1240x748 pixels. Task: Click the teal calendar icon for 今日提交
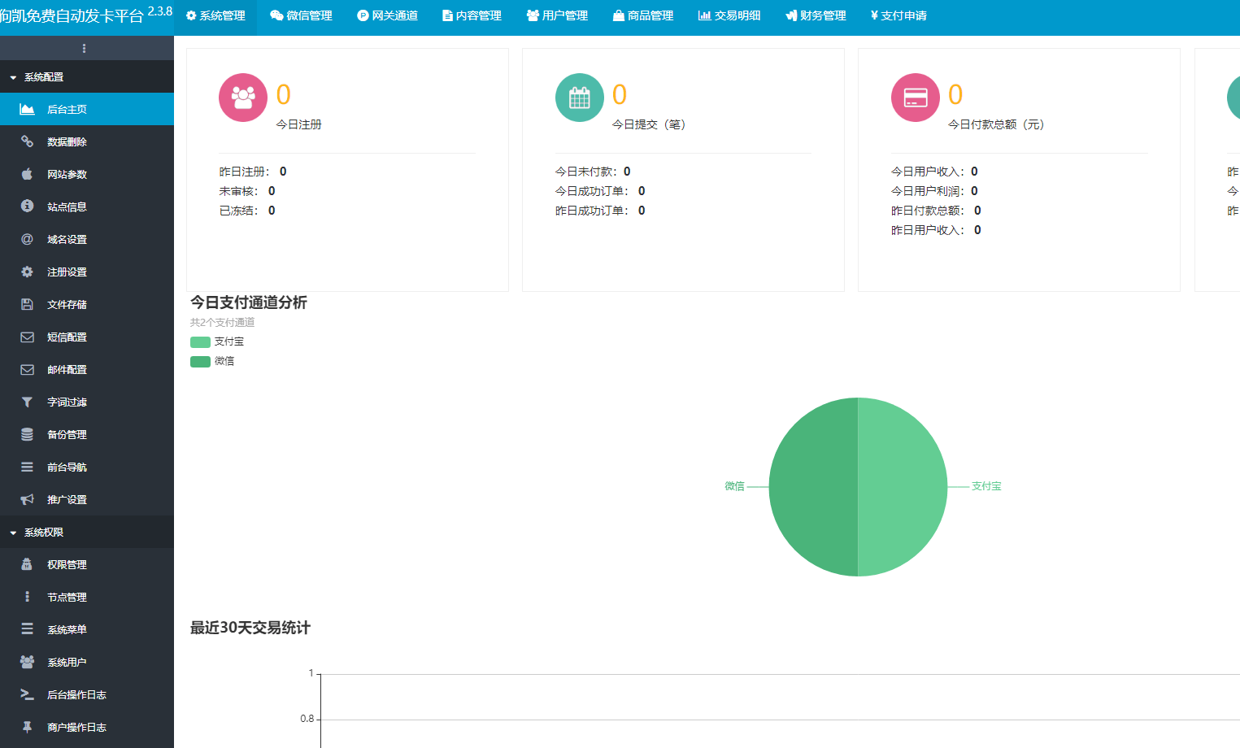pos(579,98)
